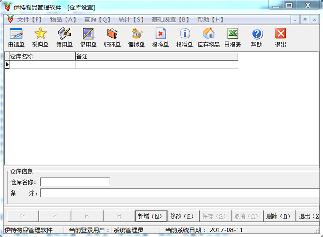This screenshot has width=323, height=237.
Task: Open the 借用单 borrow form icon
Action: click(88, 38)
